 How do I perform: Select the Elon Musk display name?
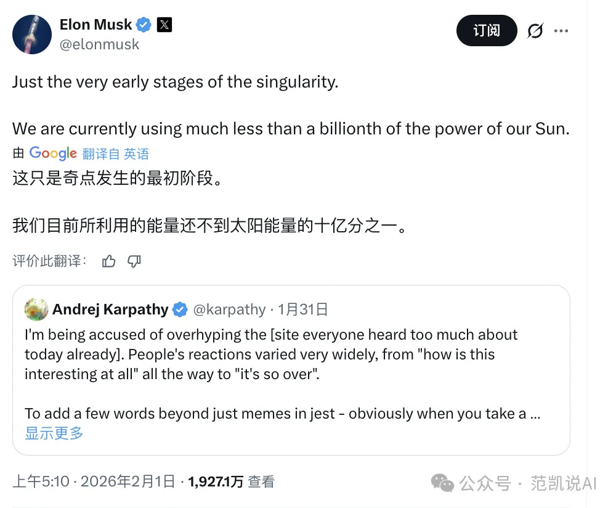[95, 25]
